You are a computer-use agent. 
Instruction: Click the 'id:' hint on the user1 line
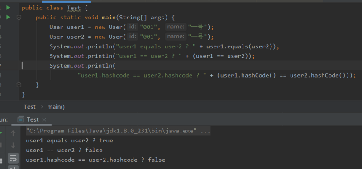(x=133, y=27)
